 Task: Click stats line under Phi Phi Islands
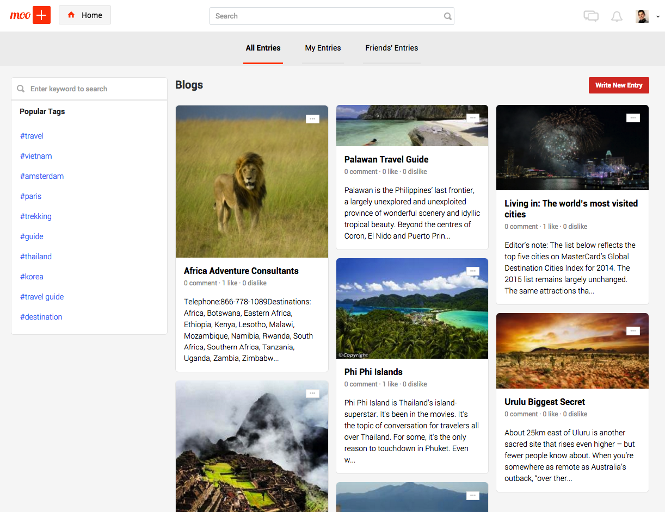(x=386, y=384)
